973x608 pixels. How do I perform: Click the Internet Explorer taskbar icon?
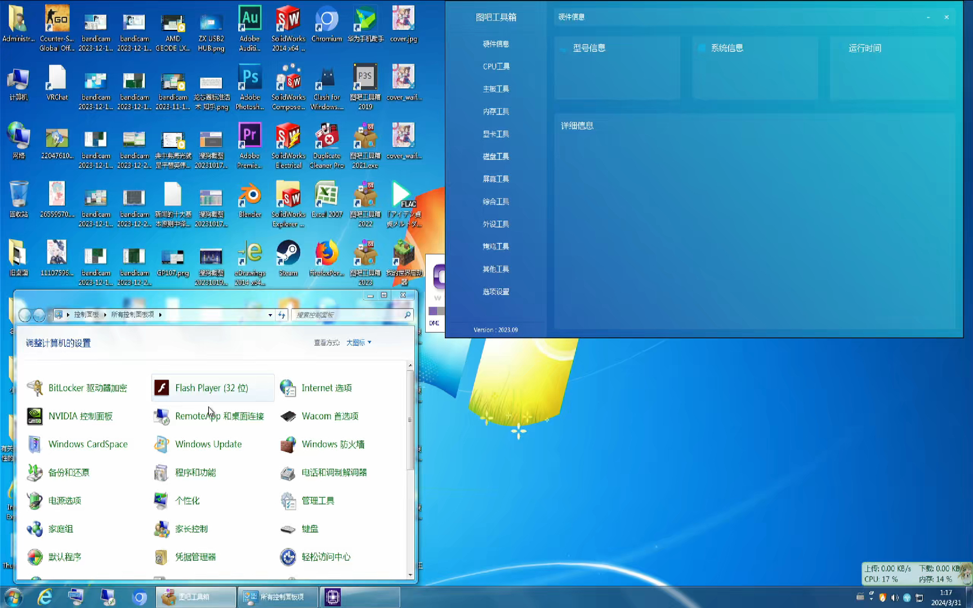coord(44,597)
